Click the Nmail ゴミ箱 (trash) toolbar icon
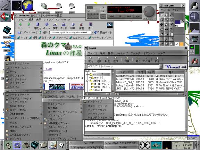The width and height of the screenshot is (200, 150). pyautogui.click(x=146, y=60)
